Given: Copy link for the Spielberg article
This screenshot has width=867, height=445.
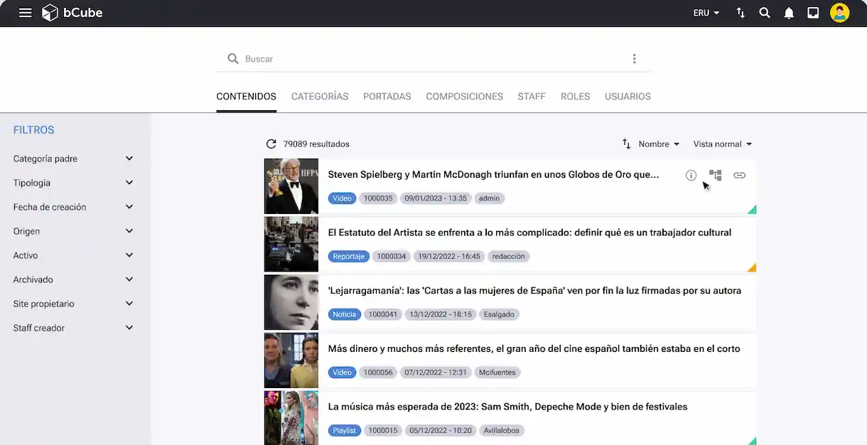Looking at the screenshot, I should tap(739, 175).
